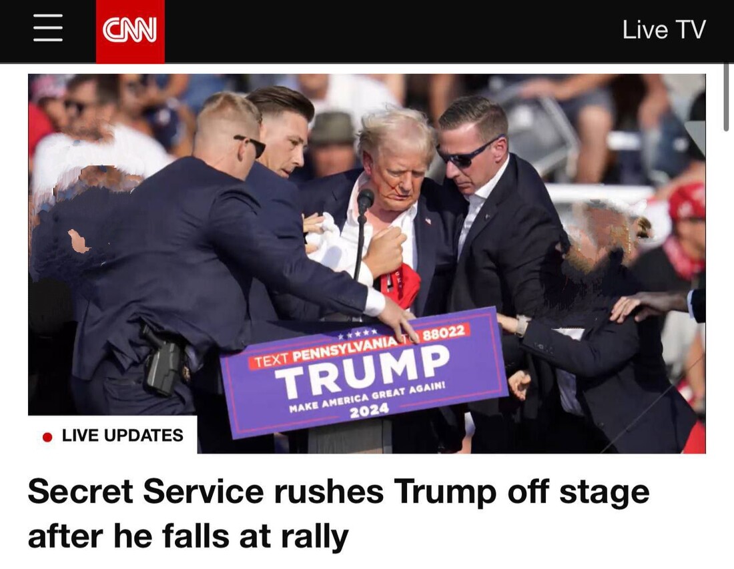Click headline text 'after he falls at rally'
The image size is (734, 569).
point(188,536)
